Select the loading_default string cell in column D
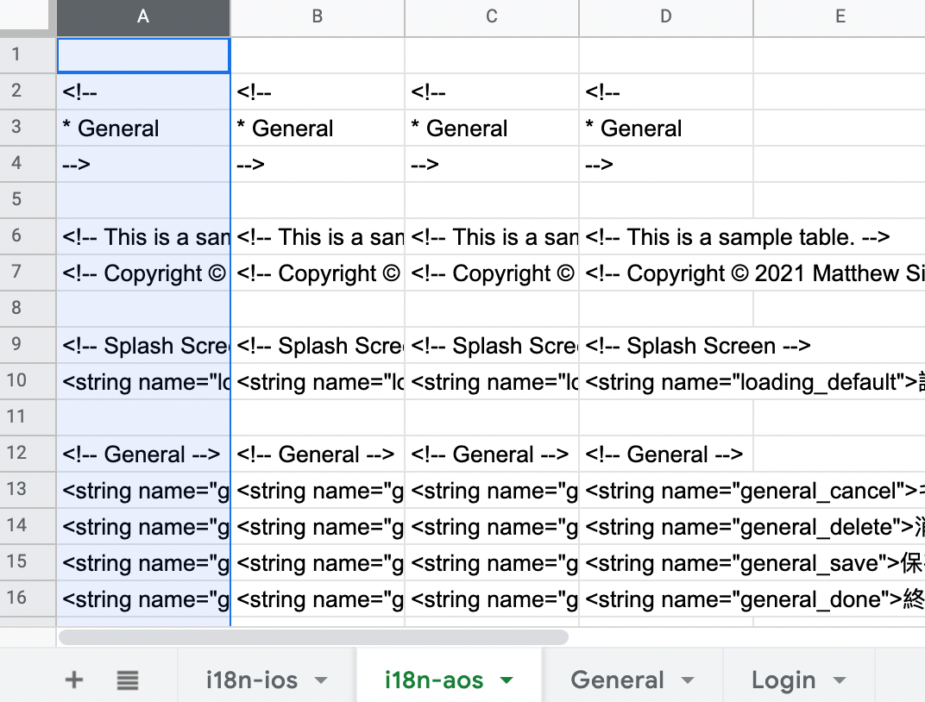Screen dimensions: 925x702 [x=665, y=381]
